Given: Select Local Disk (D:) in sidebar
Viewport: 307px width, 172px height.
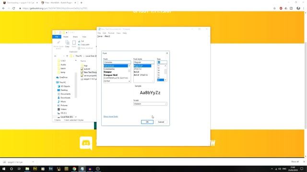Looking at the screenshot, I should point(65,117).
